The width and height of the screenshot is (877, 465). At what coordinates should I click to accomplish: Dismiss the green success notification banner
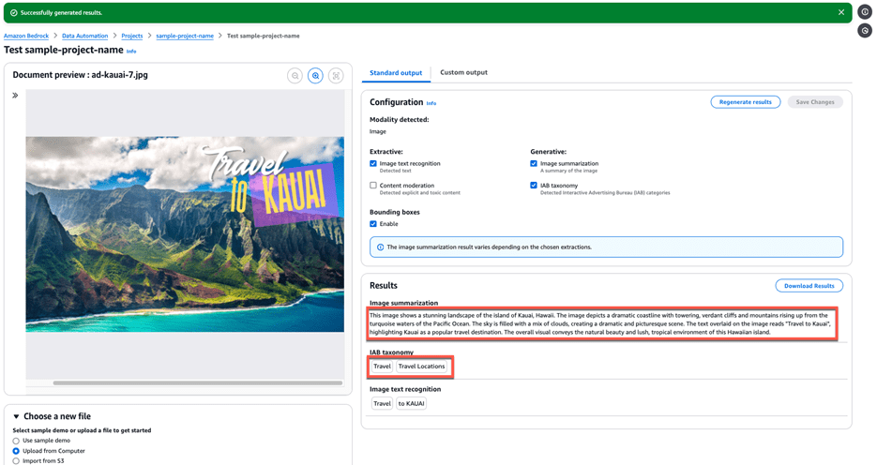841,13
